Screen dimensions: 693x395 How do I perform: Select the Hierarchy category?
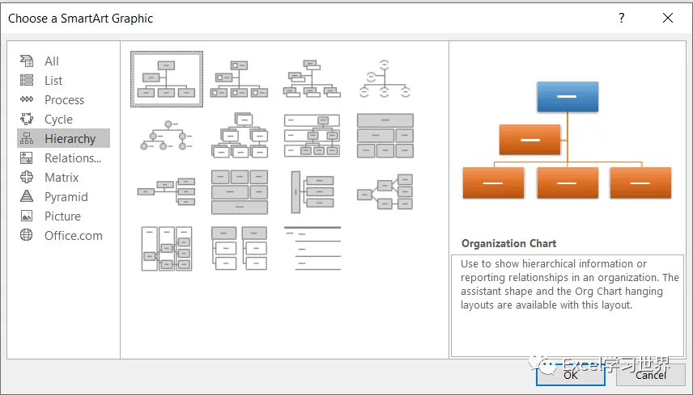pos(63,138)
